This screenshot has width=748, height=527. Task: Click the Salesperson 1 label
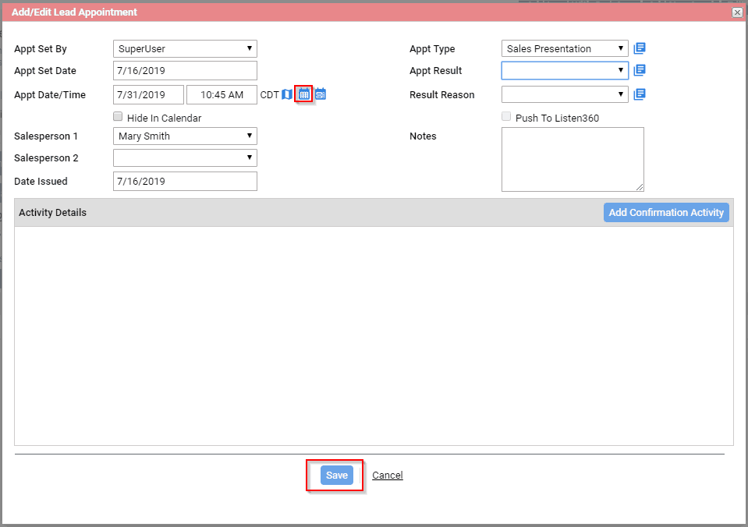click(46, 136)
